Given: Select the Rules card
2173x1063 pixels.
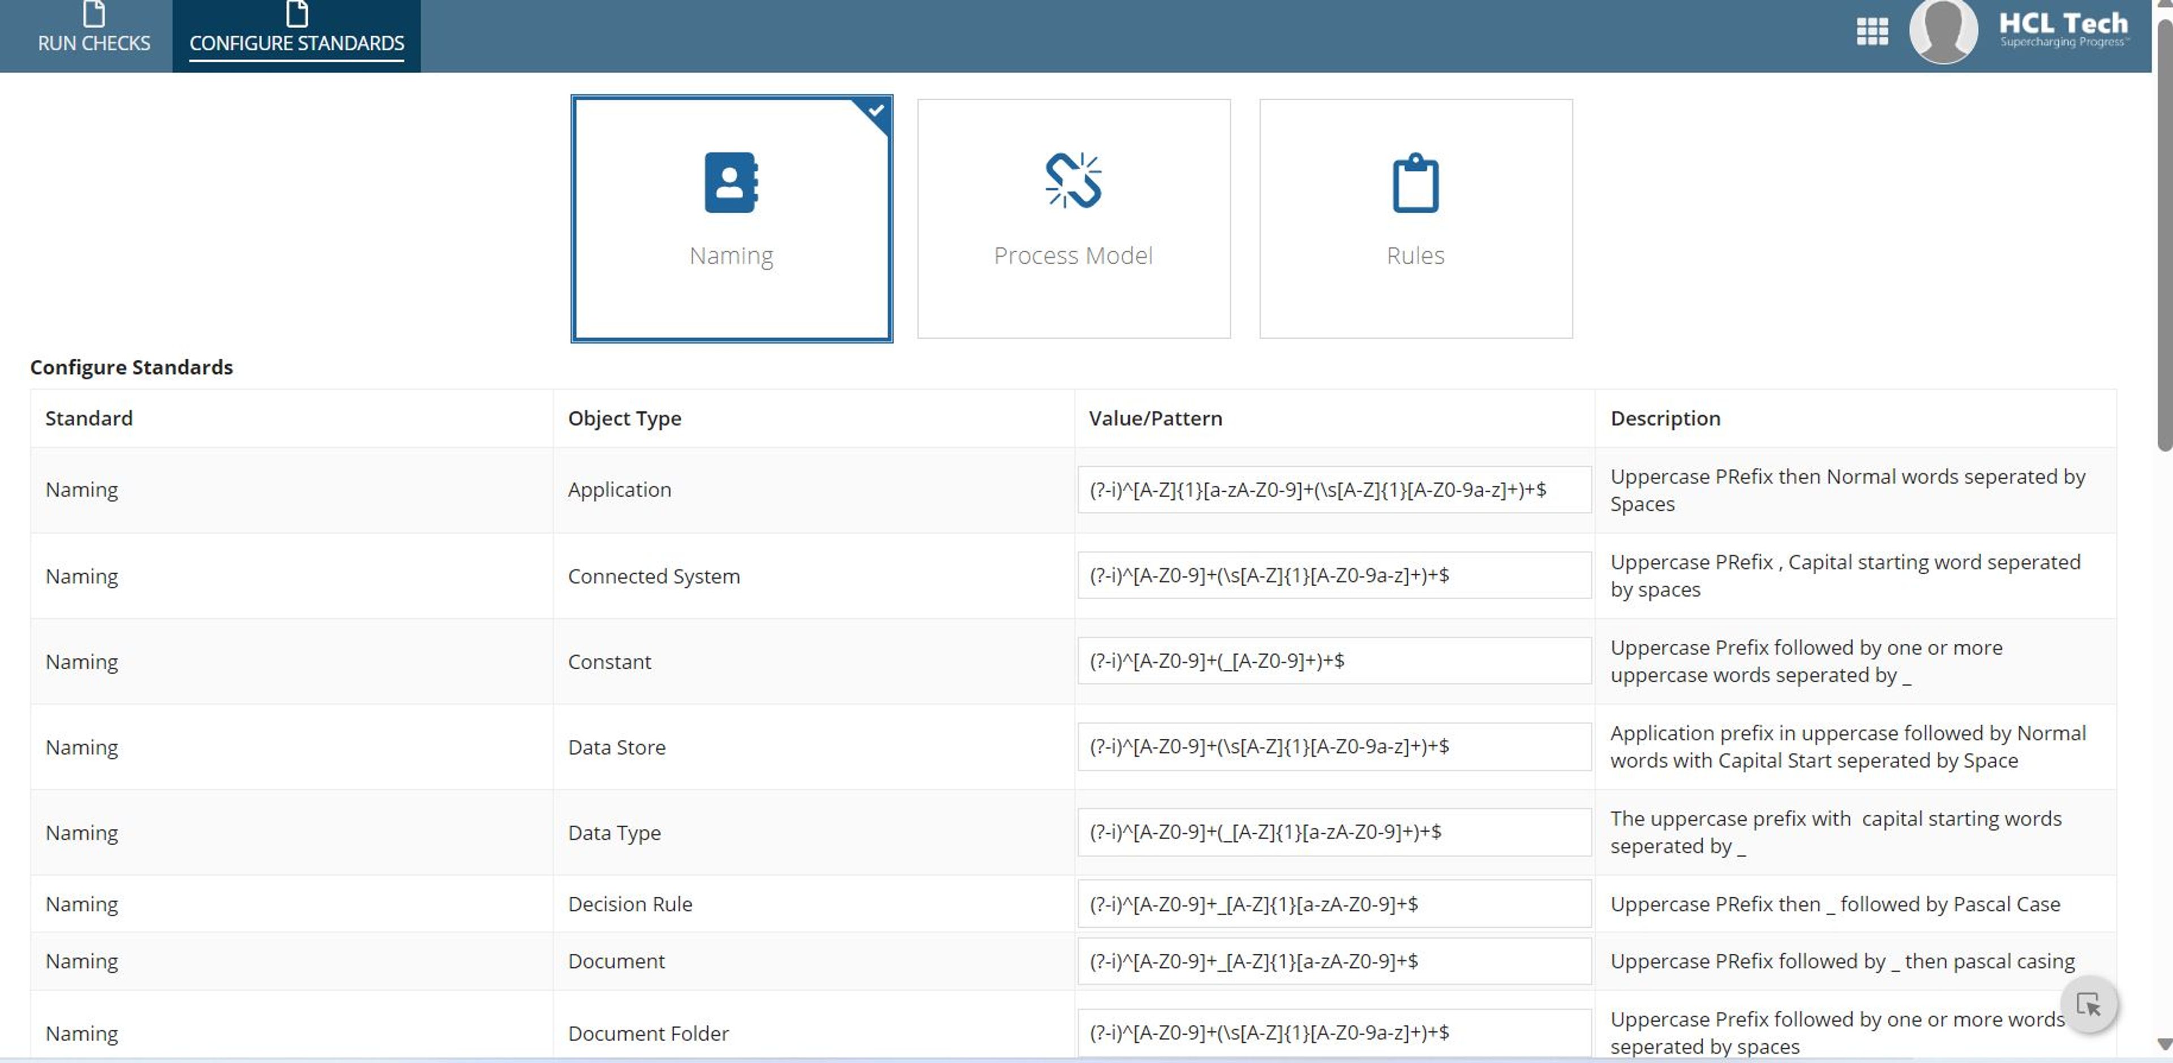Looking at the screenshot, I should [1415, 218].
